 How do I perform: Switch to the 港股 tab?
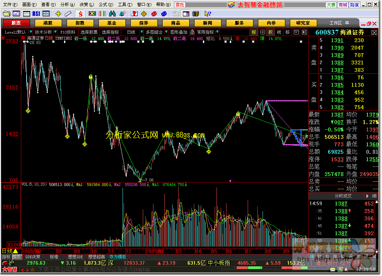tap(48, 23)
